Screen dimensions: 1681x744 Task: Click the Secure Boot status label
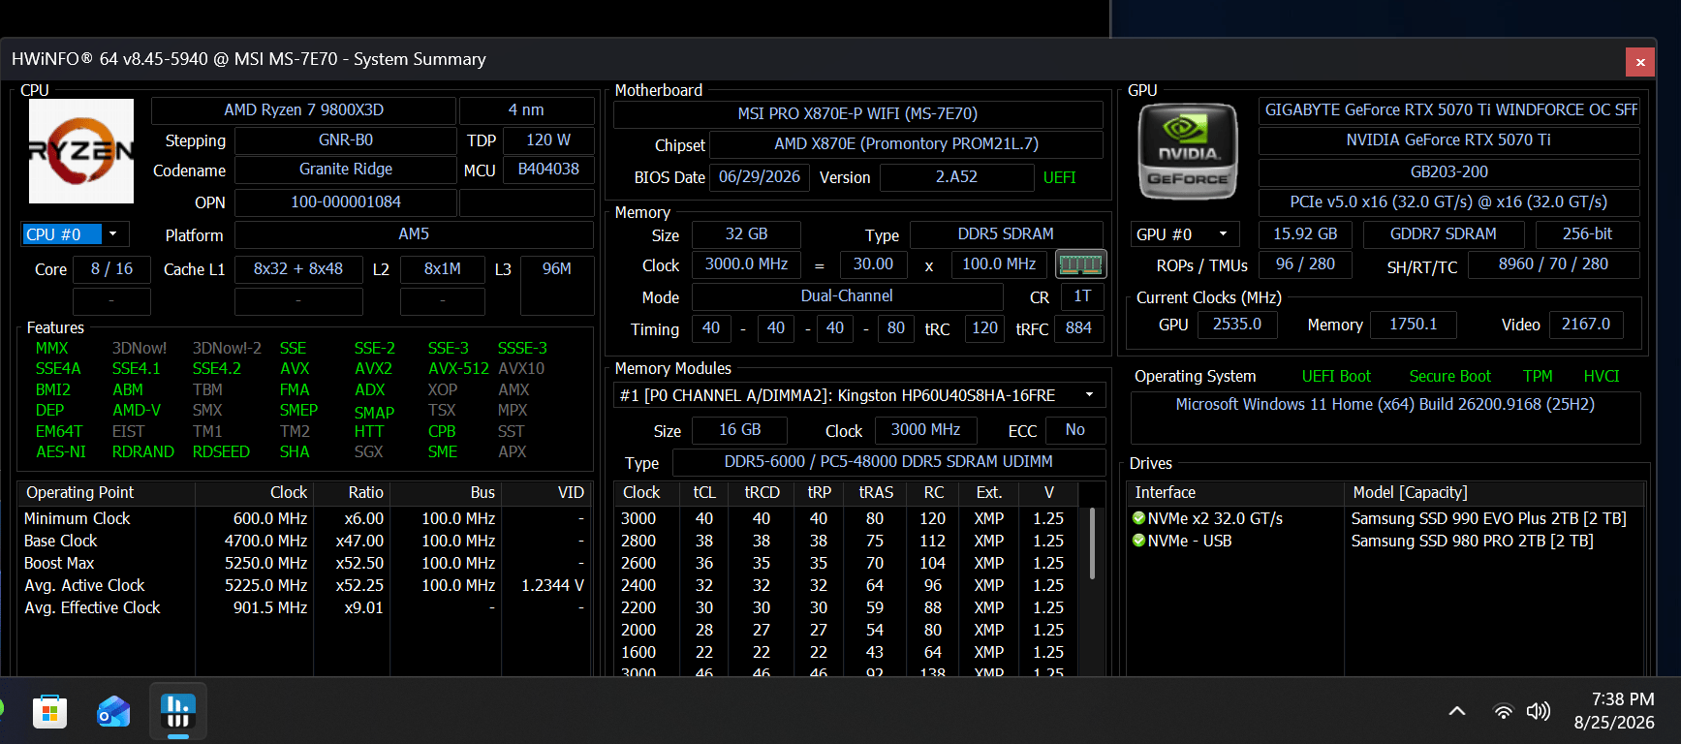(x=1449, y=377)
